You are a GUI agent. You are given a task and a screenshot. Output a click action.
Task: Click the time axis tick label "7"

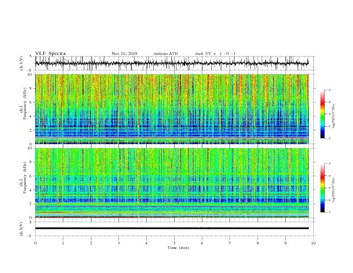tap(230, 243)
